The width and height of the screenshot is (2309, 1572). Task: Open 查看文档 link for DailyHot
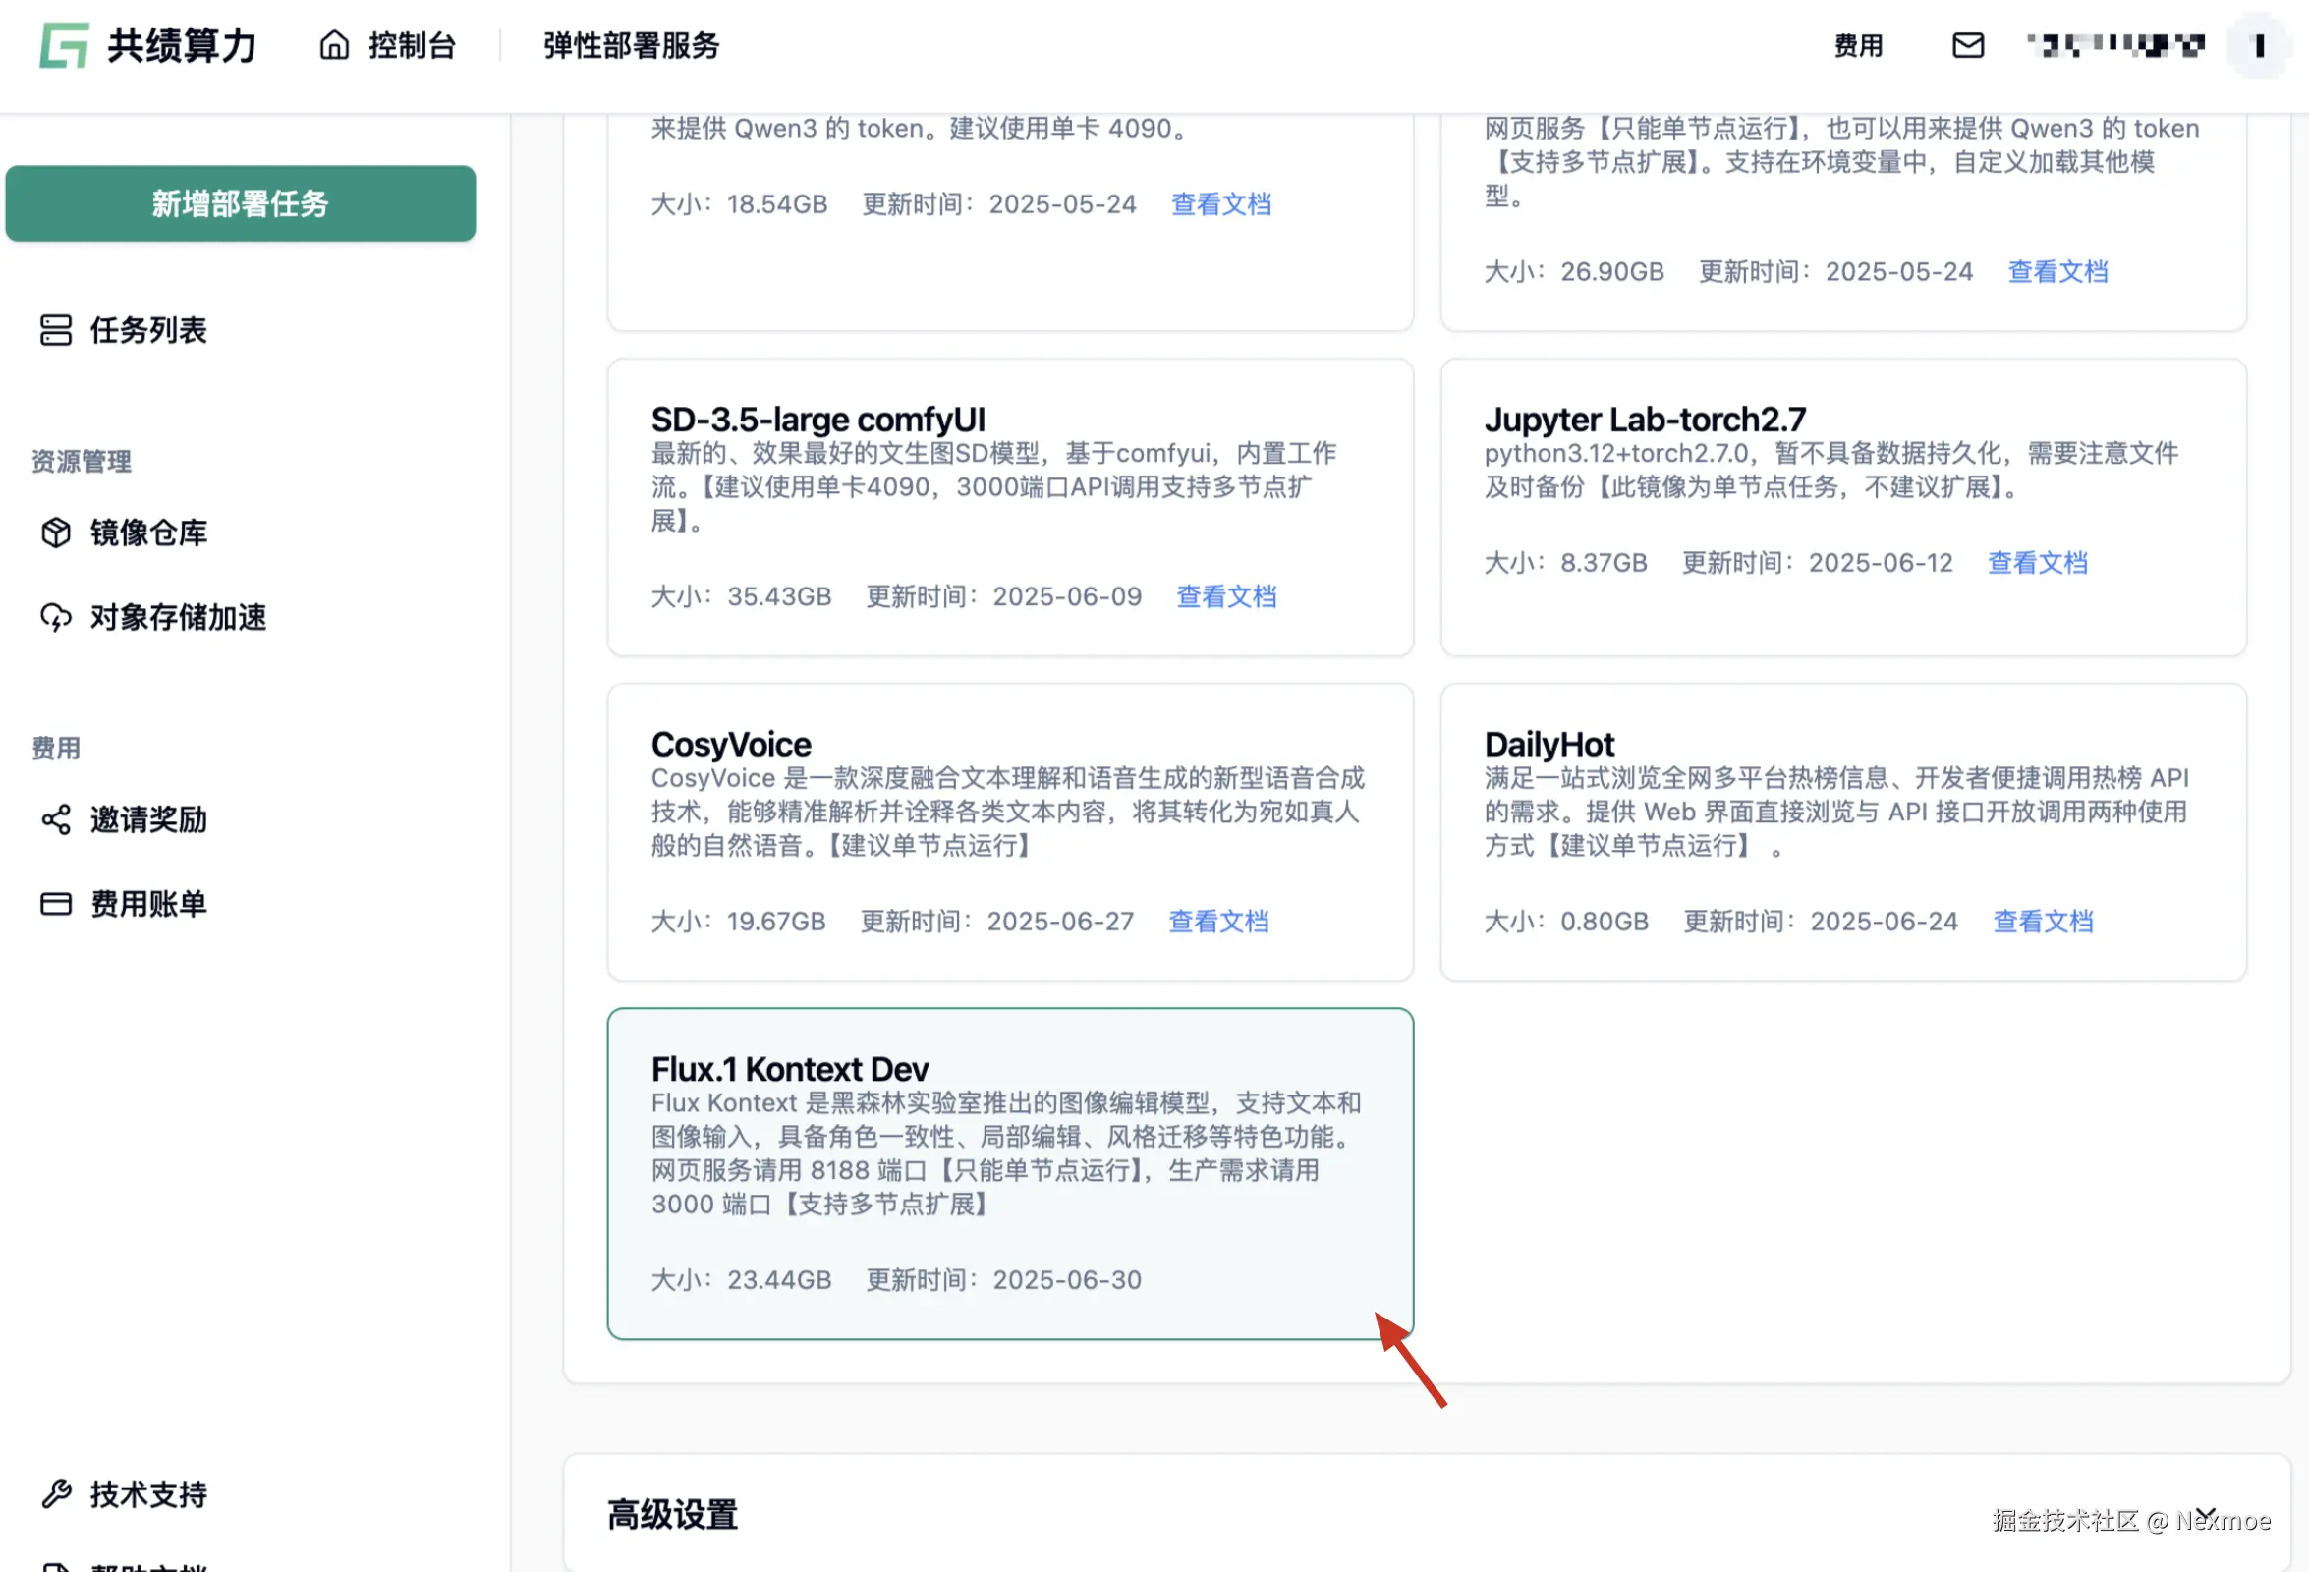[x=2043, y=922]
